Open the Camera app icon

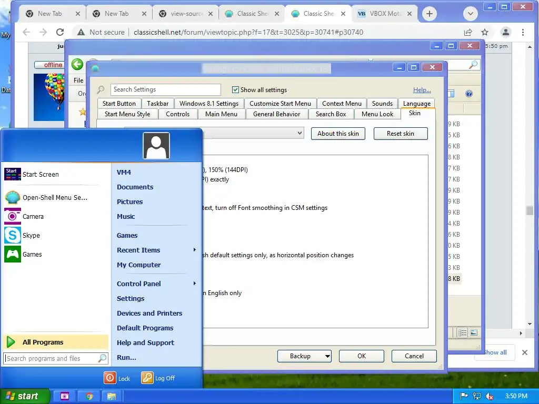[13, 216]
